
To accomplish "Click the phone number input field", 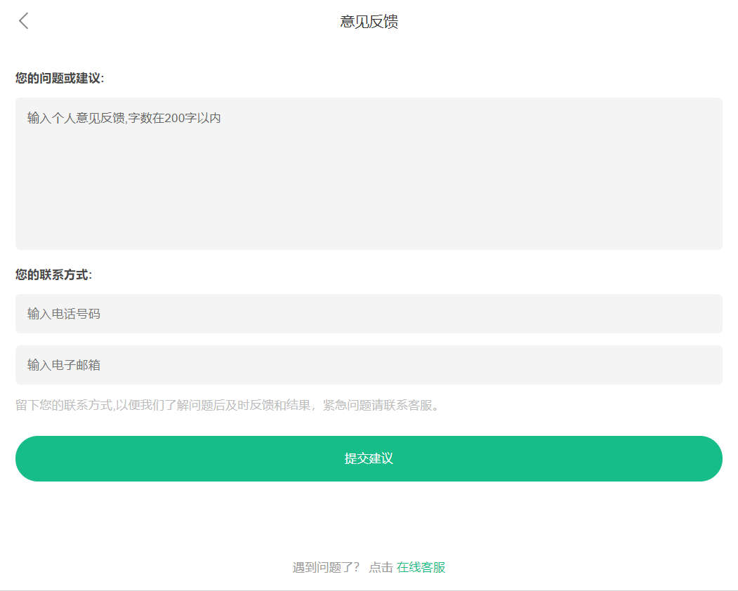I will pyautogui.click(x=369, y=314).
